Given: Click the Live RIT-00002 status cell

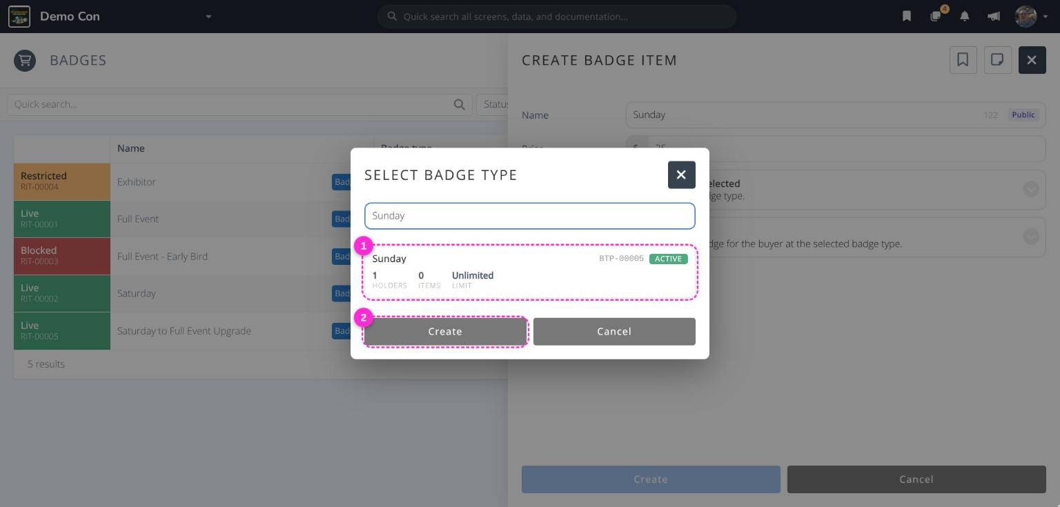Looking at the screenshot, I should 62,294.
